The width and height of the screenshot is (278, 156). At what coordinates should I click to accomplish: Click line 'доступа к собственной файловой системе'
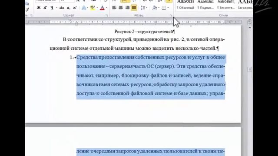pyautogui.click(x=151, y=94)
